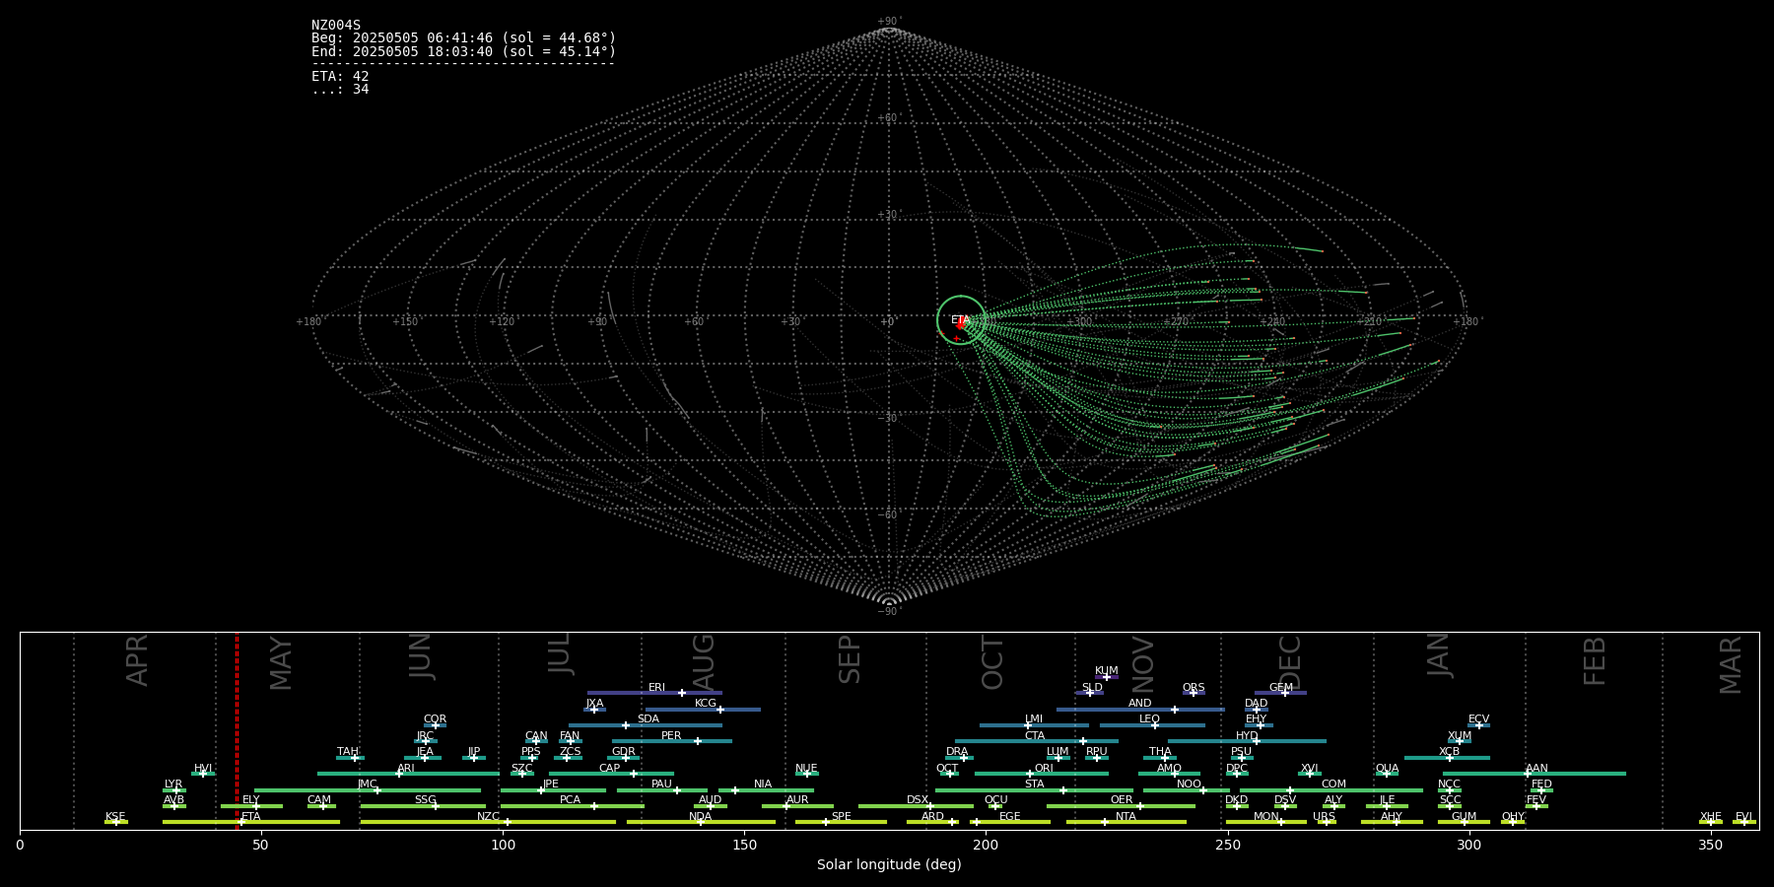1774x887 pixels.
Task: Click the +270 longitude label on sky map
Action: click(x=1176, y=322)
